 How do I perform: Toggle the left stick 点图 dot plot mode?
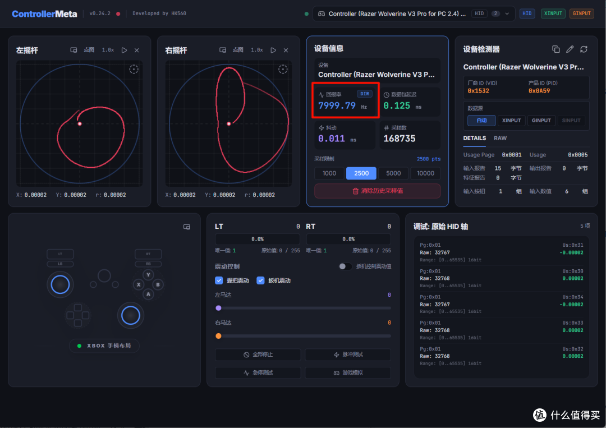point(89,50)
